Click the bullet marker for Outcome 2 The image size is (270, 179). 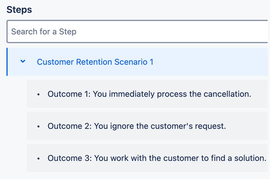pyautogui.click(x=38, y=126)
